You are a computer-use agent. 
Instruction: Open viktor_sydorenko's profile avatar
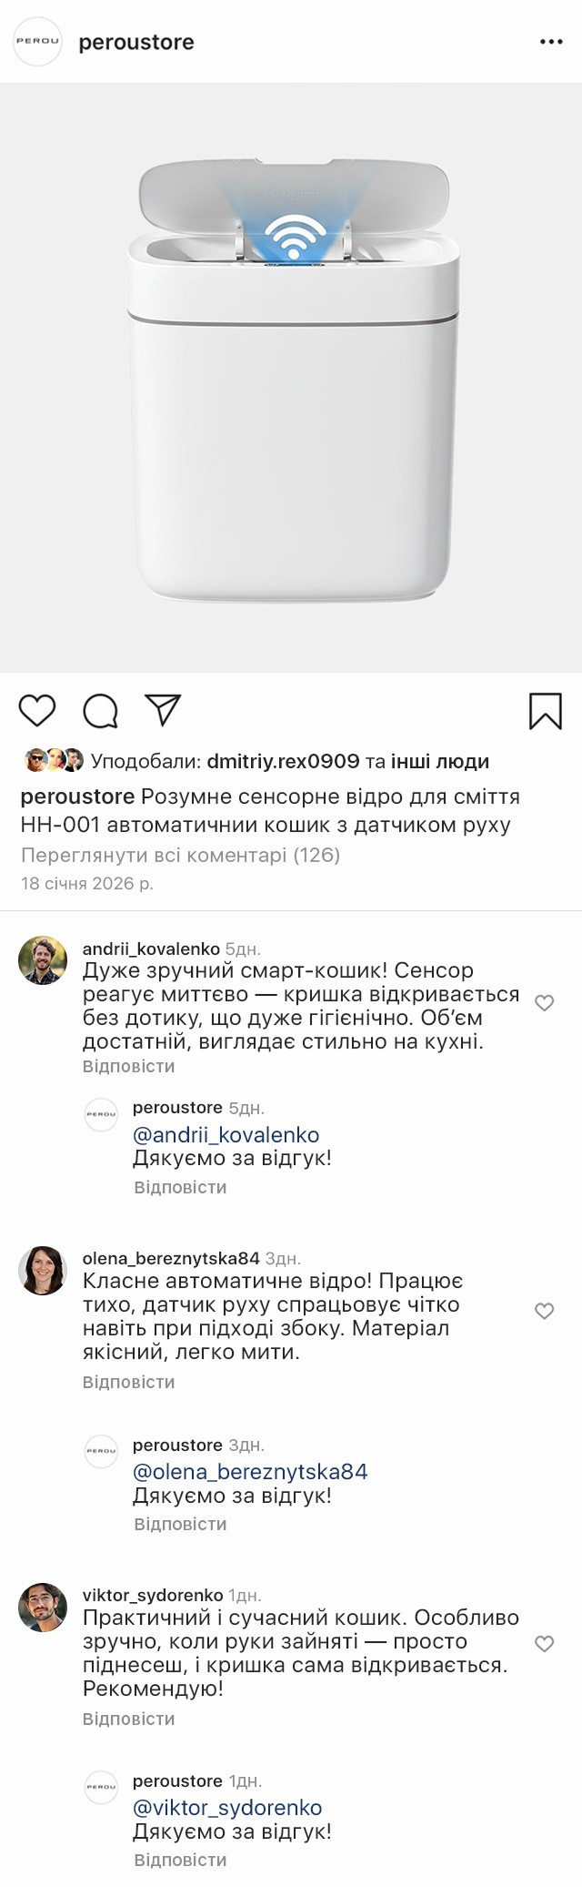(x=43, y=1607)
